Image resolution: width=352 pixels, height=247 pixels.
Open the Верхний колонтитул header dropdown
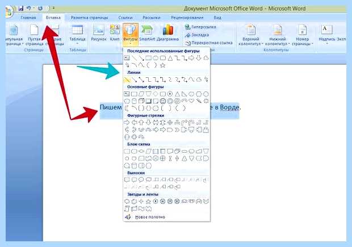point(251,35)
